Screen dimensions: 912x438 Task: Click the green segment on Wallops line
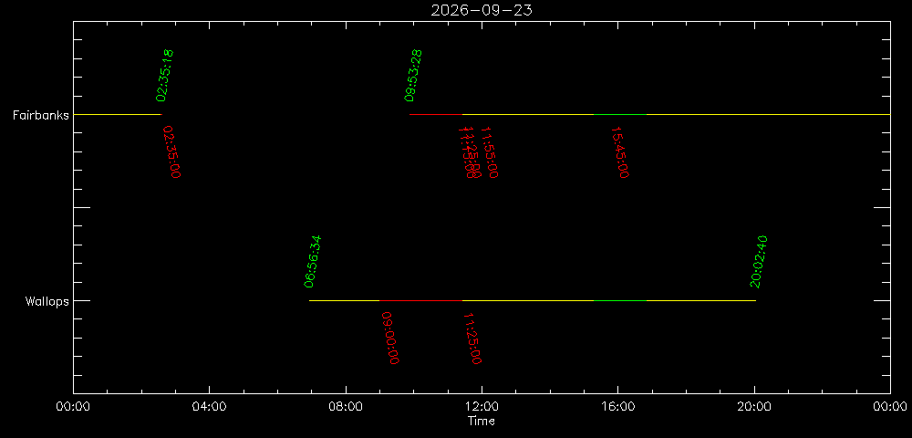point(620,301)
